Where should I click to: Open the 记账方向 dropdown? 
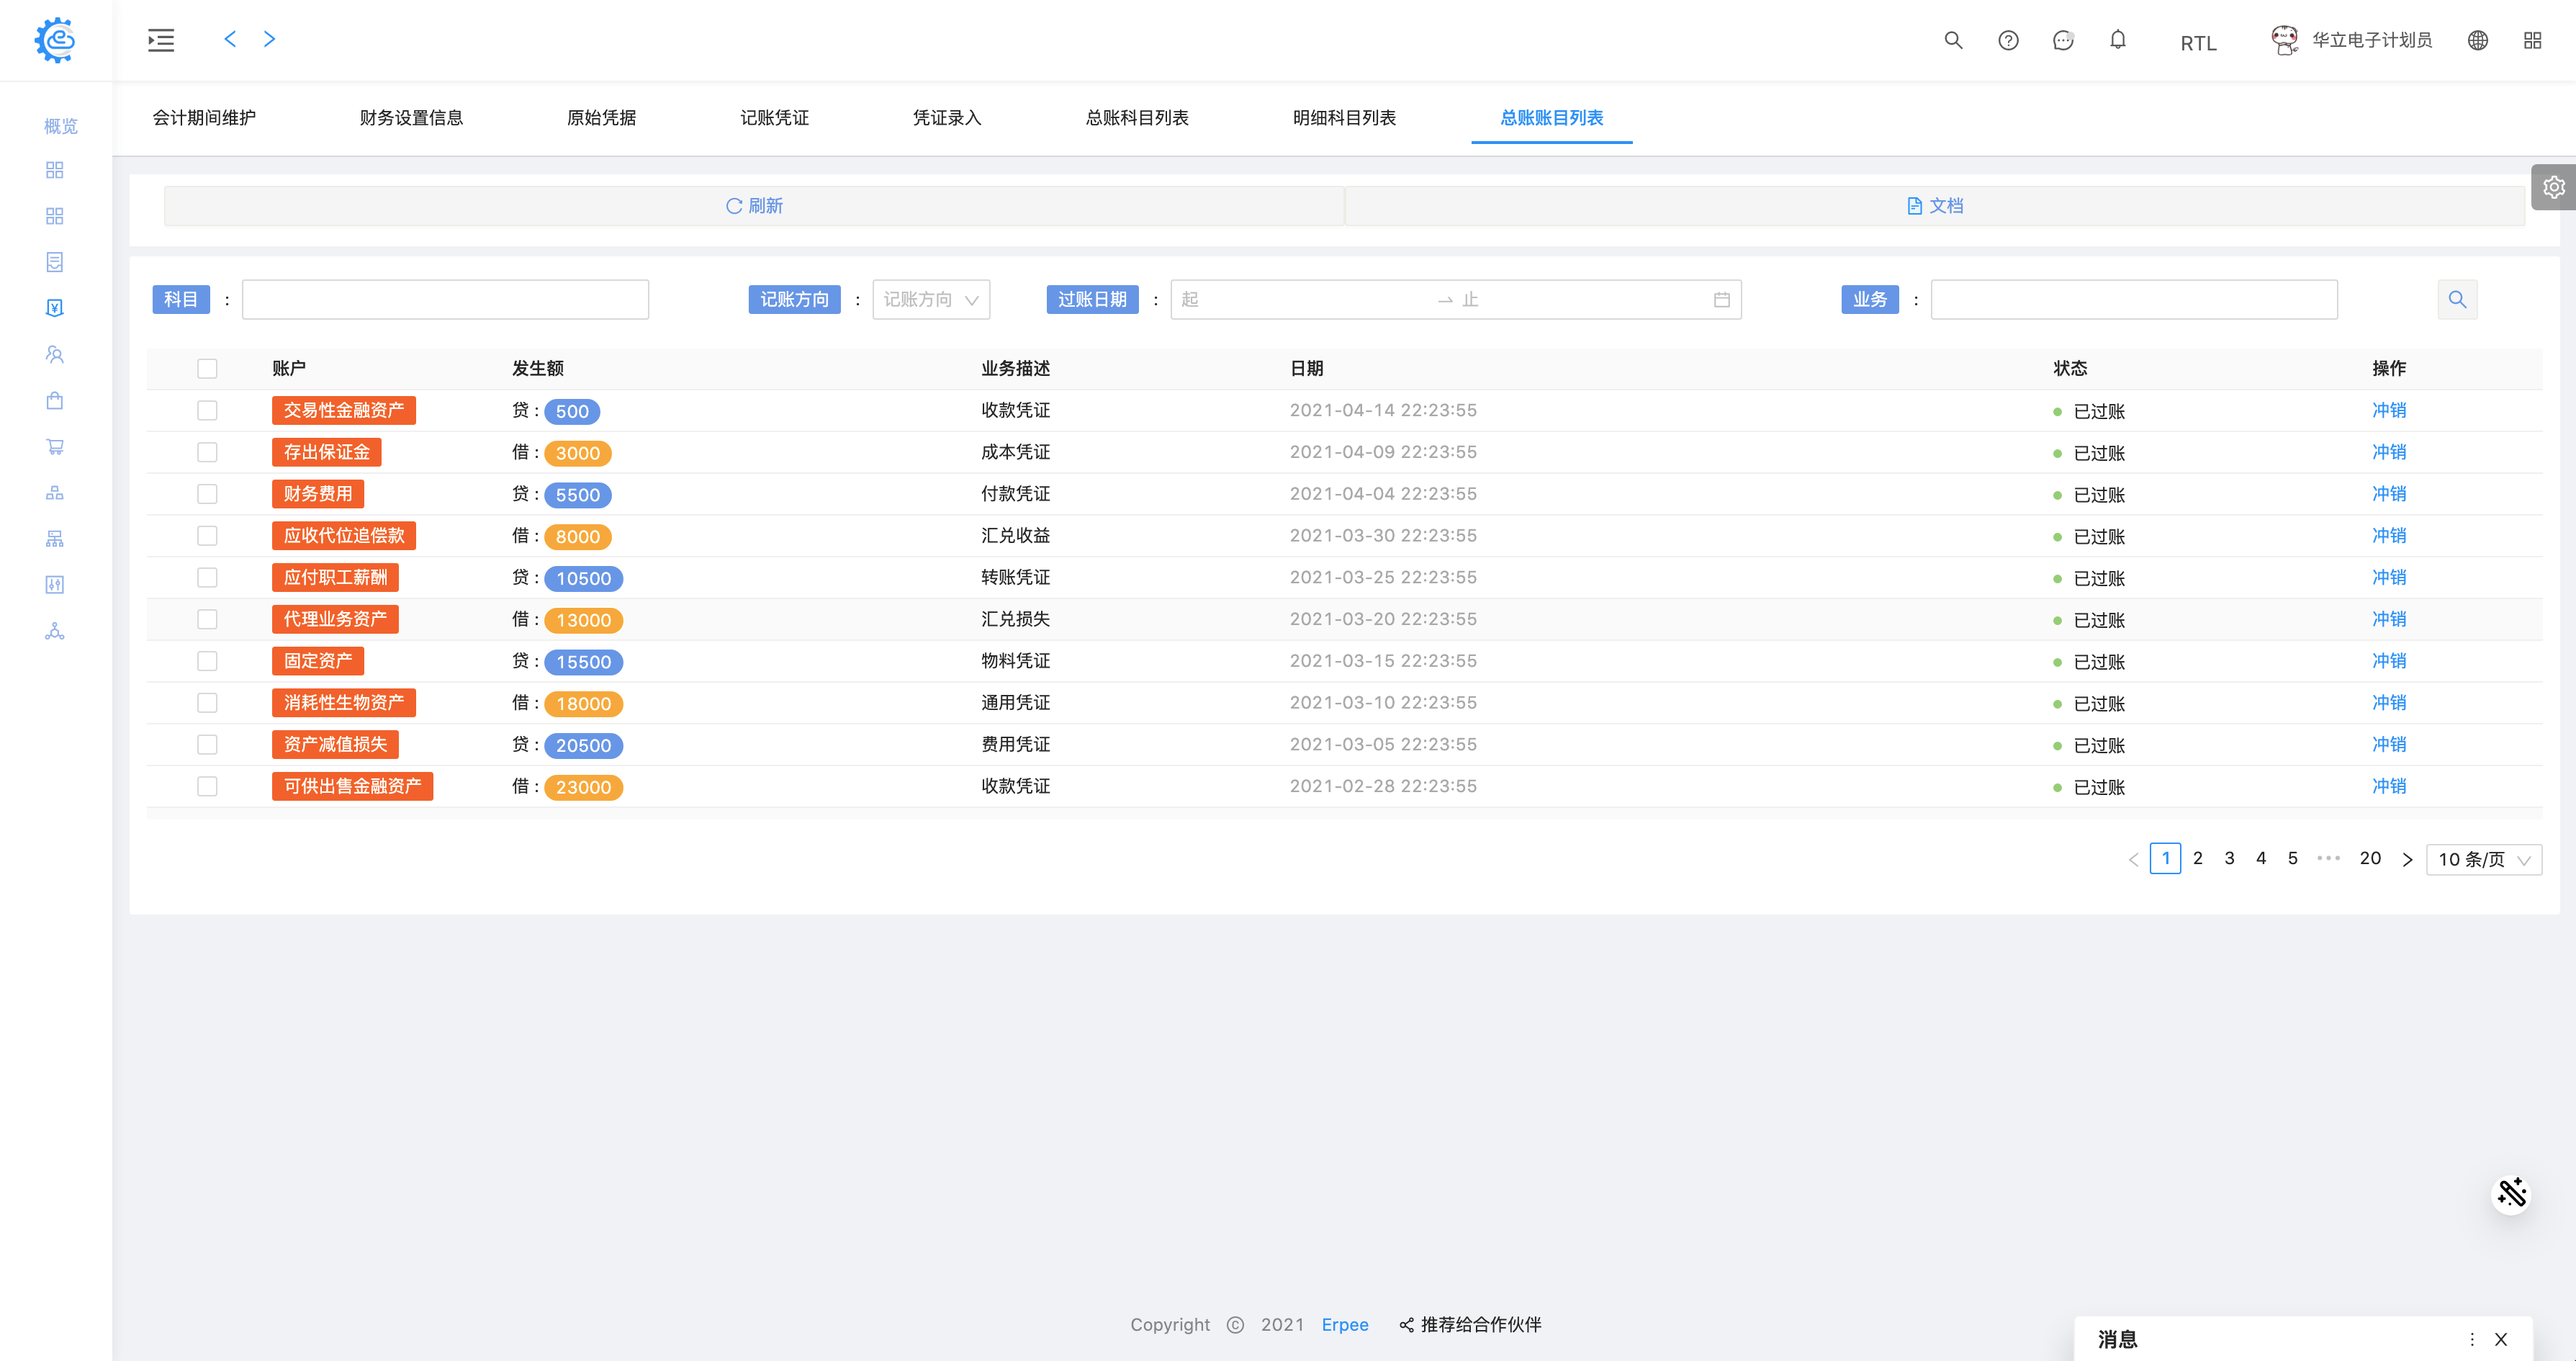point(930,299)
